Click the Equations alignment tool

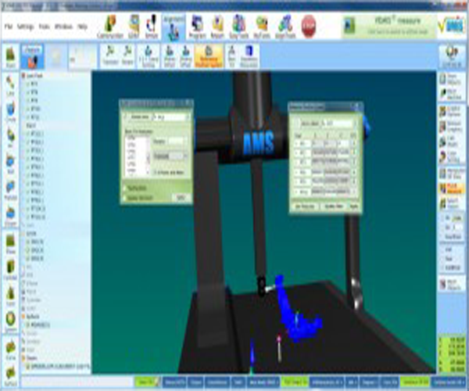tap(249, 56)
